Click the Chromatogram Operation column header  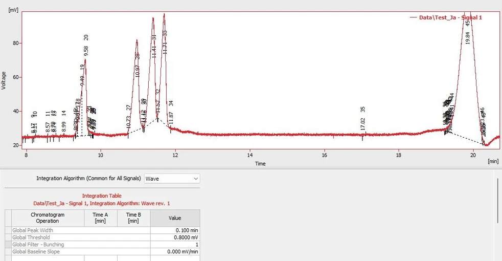point(48,217)
